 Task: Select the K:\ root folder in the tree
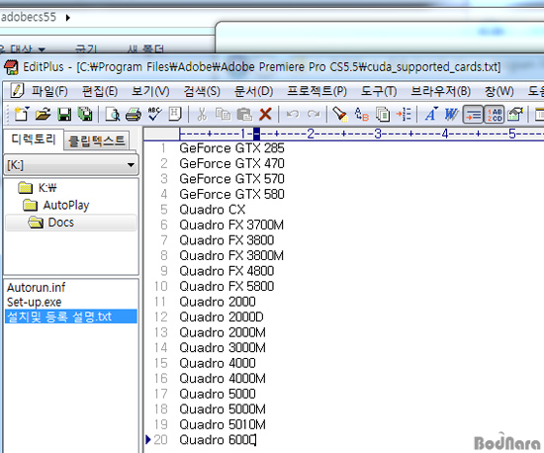coord(38,188)
